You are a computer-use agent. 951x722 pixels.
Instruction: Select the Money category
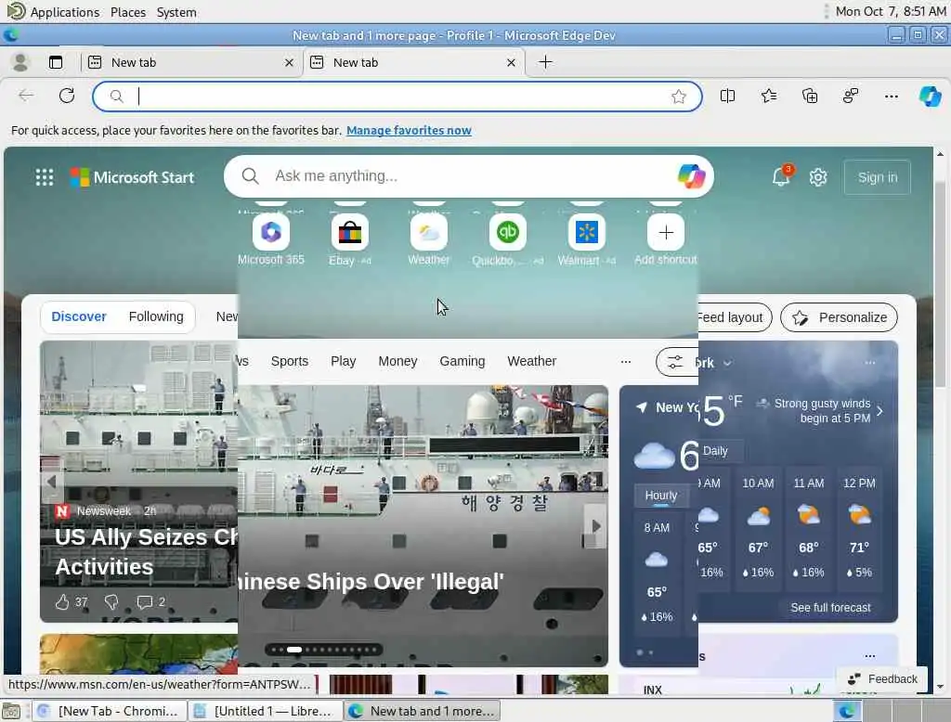pos(397,361)
